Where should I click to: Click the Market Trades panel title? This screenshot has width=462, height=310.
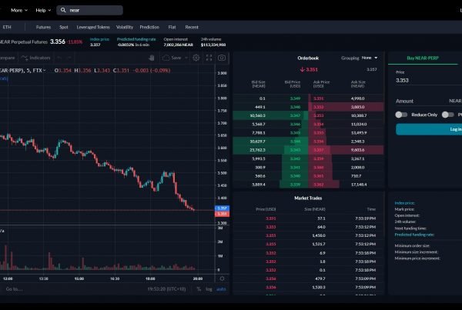click(x=308, y=198)
